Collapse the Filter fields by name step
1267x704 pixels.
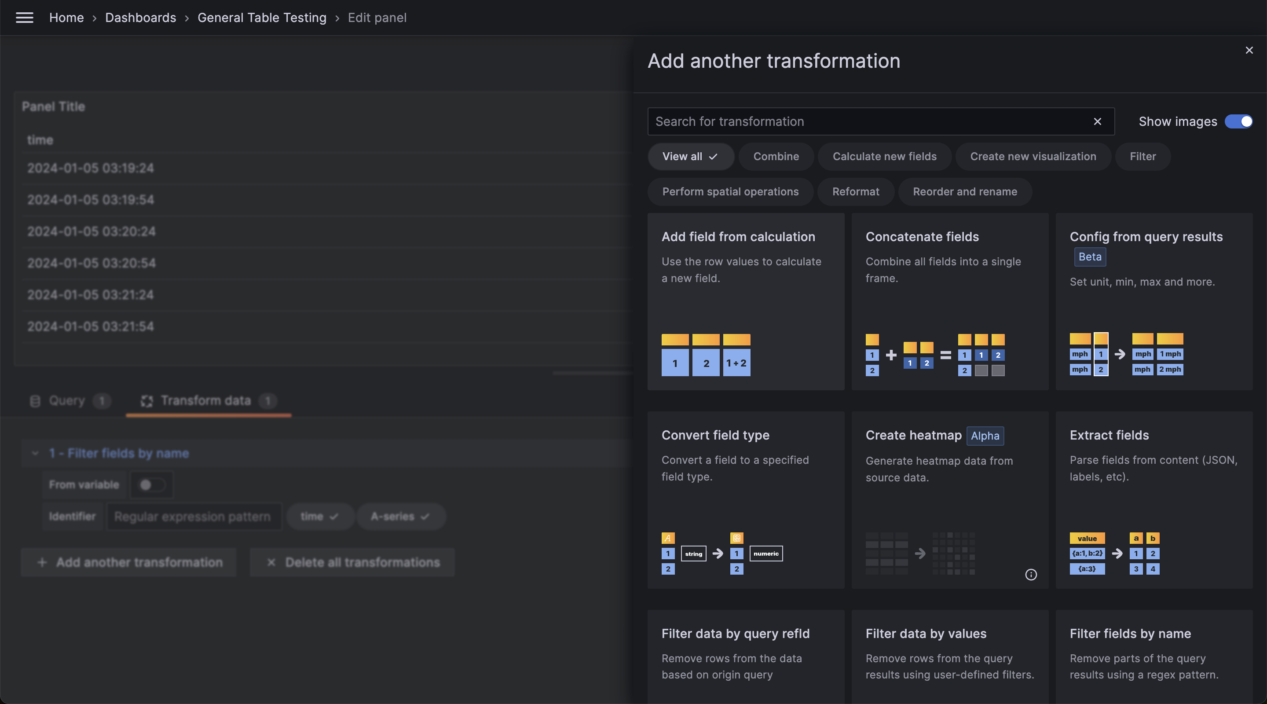34,453
